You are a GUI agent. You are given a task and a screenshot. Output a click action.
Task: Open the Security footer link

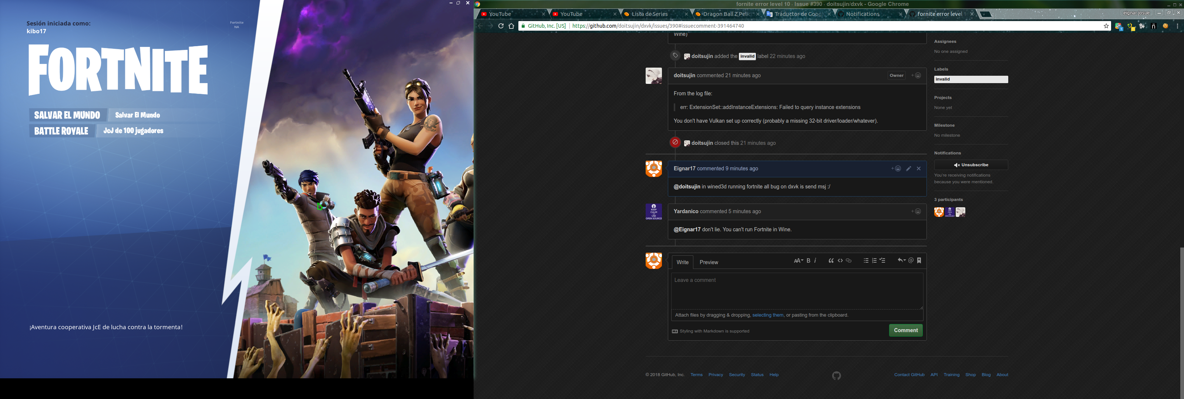click(x=737, y=375)
